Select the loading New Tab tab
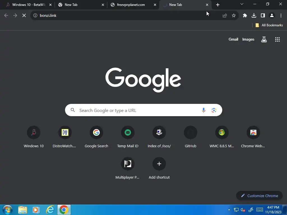Image resolution: width=287 pixels, height=215 pixels. click(185, 5)
